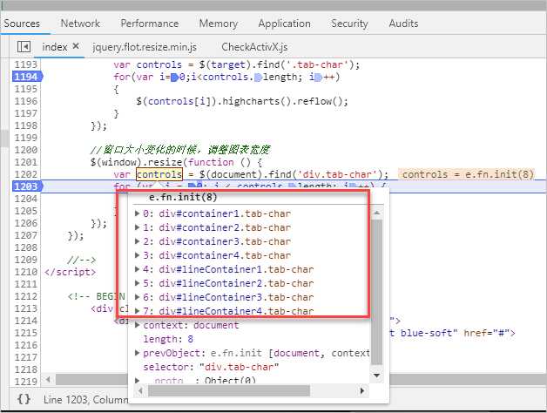
Task: Toggle breakpoint on line 1194
Action: click(27, 77)
